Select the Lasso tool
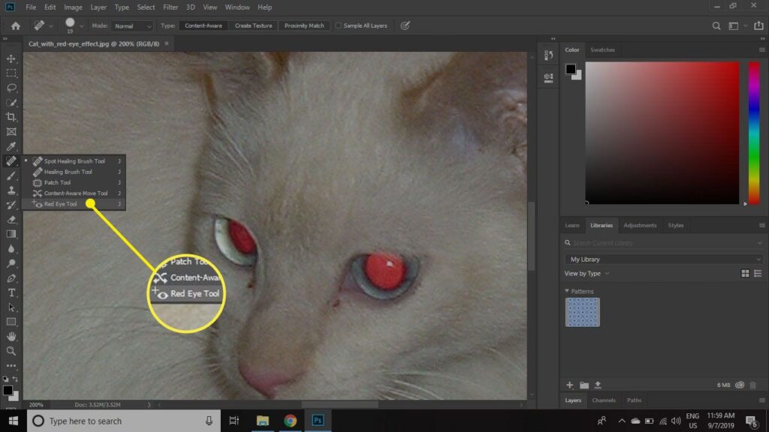The height and width of the screenshot is (432, 769). [x=11, y=88]
